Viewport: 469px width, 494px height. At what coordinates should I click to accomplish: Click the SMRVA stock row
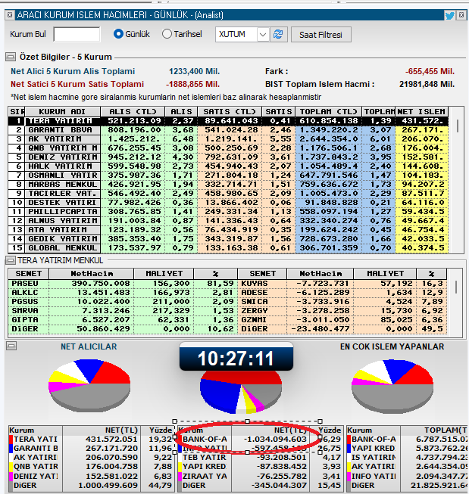123,311
